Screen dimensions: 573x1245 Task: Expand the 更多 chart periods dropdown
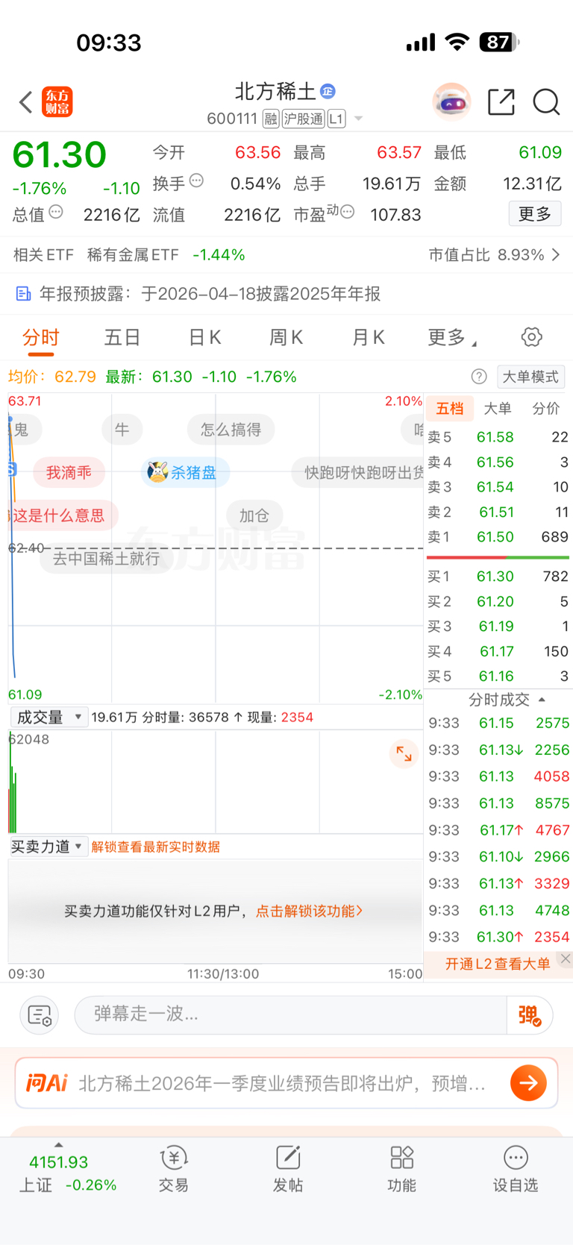451,338
